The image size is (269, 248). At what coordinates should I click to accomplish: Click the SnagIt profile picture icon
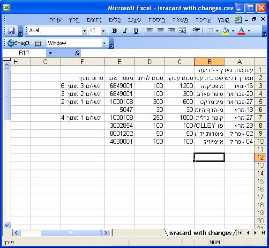[38, 43]
